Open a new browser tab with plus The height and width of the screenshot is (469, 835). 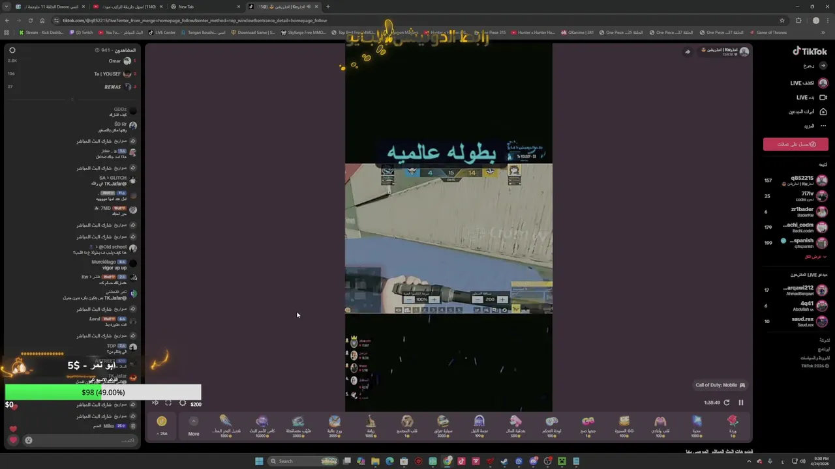click(x=327, y=7)
